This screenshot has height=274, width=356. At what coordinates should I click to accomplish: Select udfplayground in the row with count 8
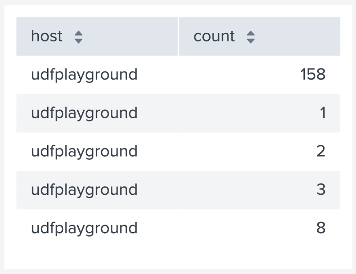coord(84,228)
